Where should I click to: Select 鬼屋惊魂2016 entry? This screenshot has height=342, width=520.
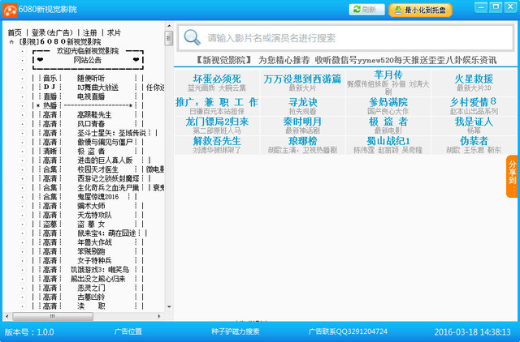pos(97,197)
